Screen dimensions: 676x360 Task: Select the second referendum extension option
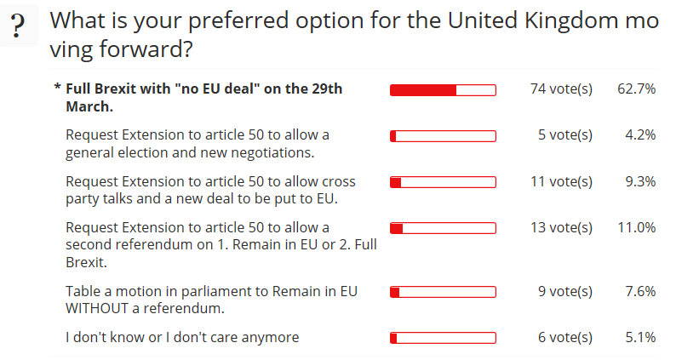[221, 244]
